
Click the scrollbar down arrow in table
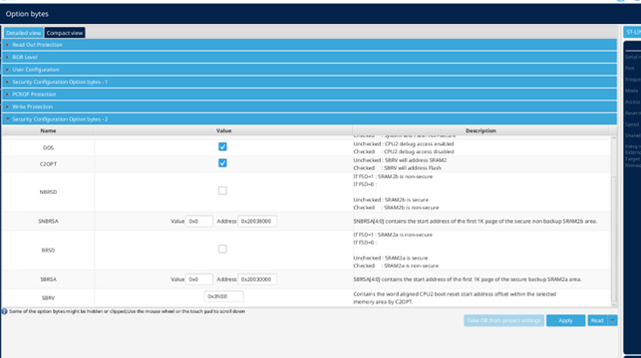pyautogui.click(x=614, y=304)
